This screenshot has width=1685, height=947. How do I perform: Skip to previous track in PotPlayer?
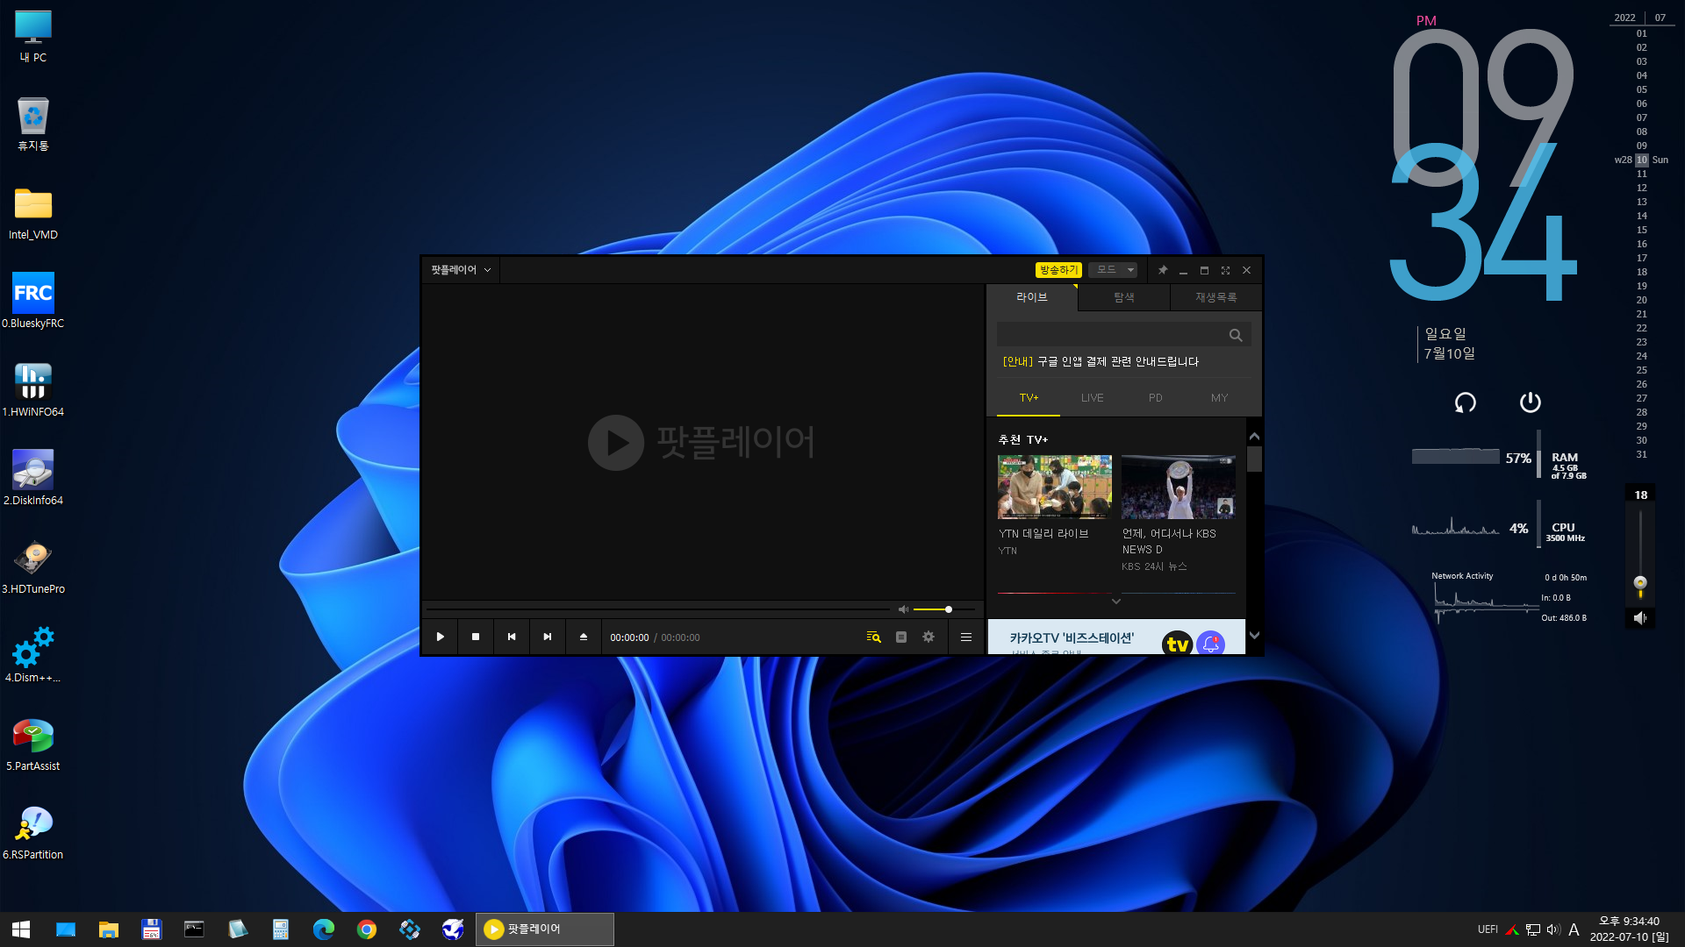coord(512,637)
